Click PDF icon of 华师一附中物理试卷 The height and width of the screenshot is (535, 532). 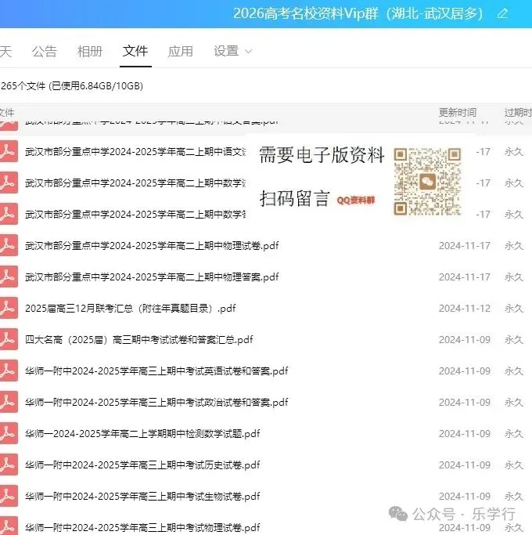(8, 526)
